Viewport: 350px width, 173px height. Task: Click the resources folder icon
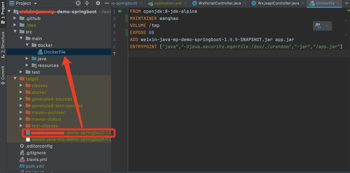click(34, 65)
